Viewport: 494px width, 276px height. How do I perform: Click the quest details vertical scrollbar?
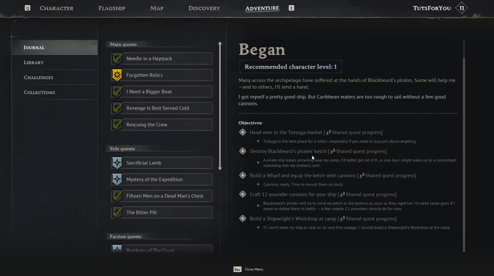(x=464, y=147)
